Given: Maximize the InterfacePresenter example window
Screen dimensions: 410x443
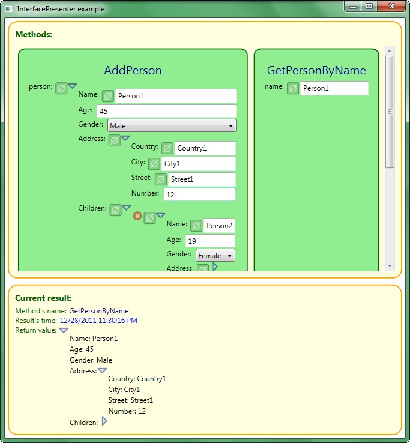Looking at the screenshot, I should 369,7.
